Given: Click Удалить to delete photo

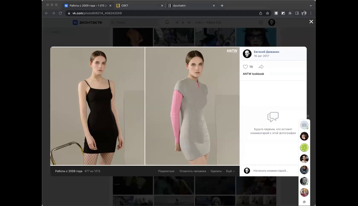Looking at the screenshot, I should [x=216, y=171].
